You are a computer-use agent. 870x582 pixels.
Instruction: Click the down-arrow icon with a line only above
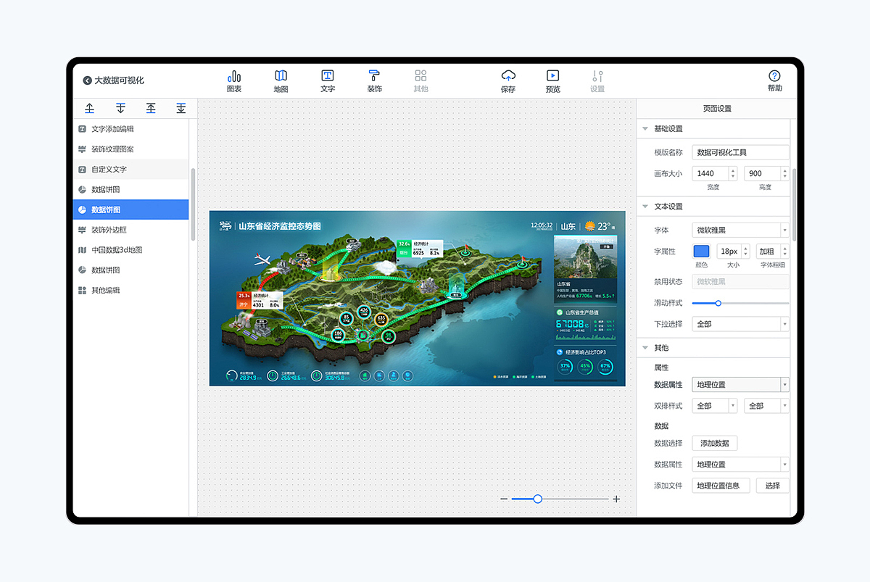coord(120,108)
